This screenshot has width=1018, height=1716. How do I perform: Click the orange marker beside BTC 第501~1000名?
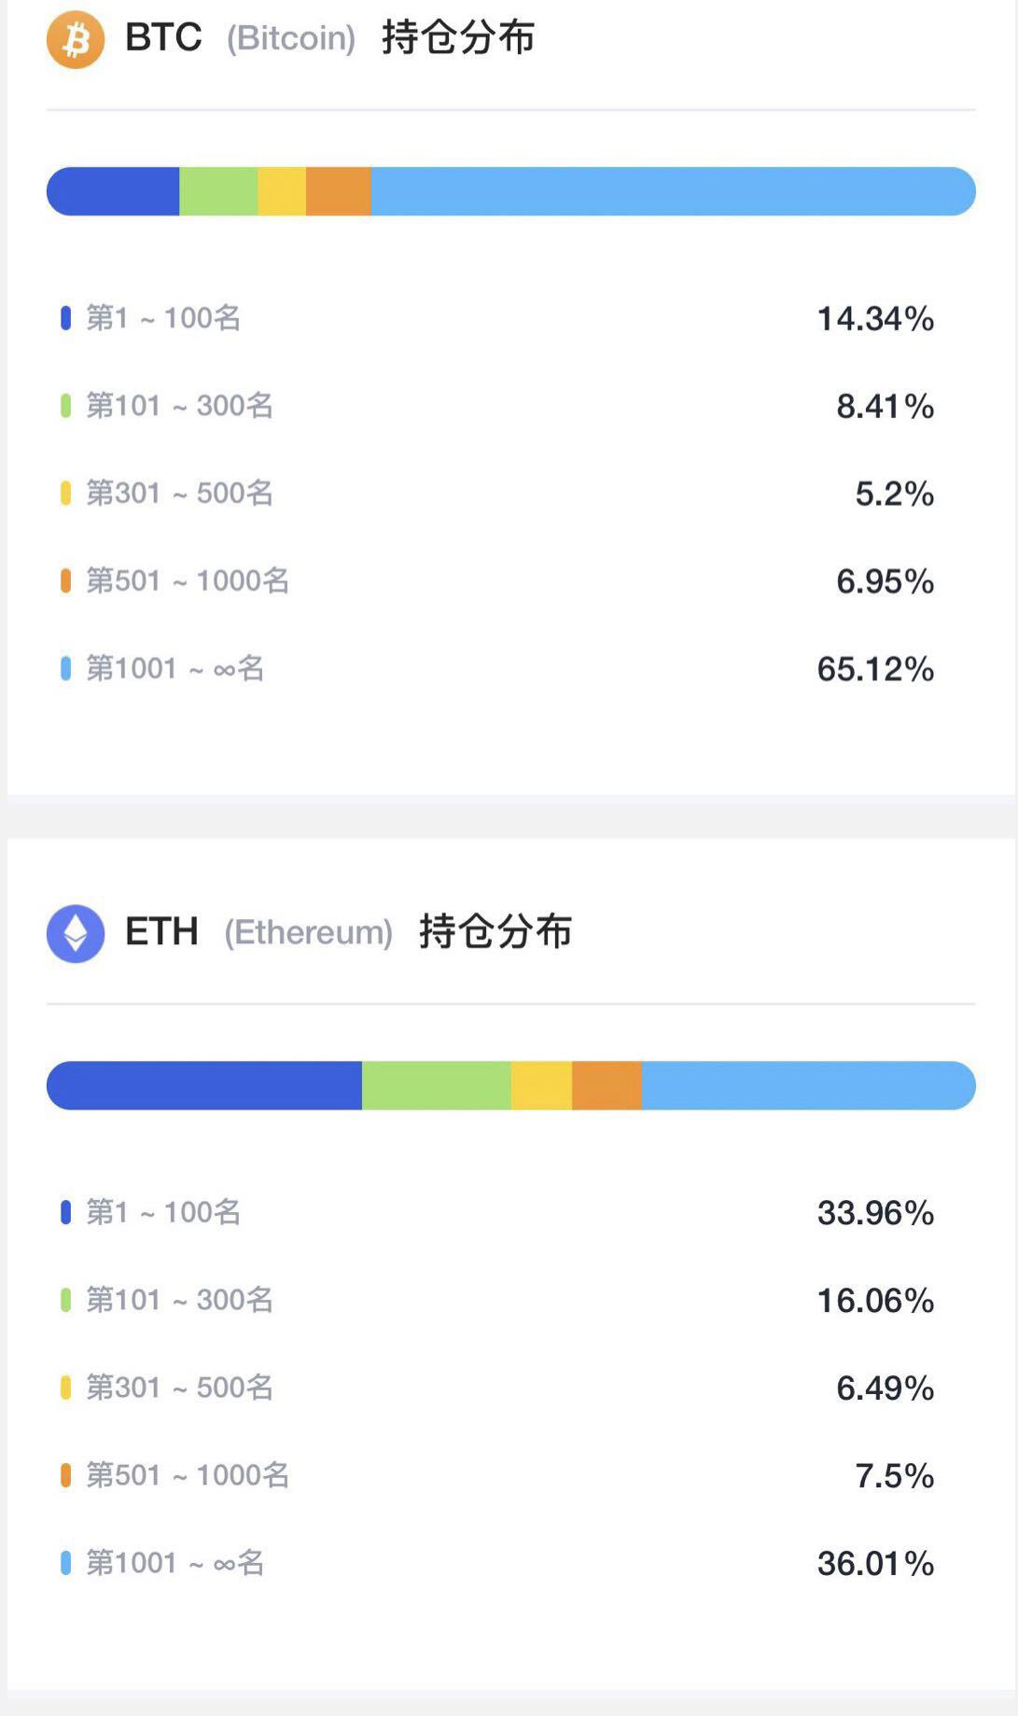tap(64, 579)
